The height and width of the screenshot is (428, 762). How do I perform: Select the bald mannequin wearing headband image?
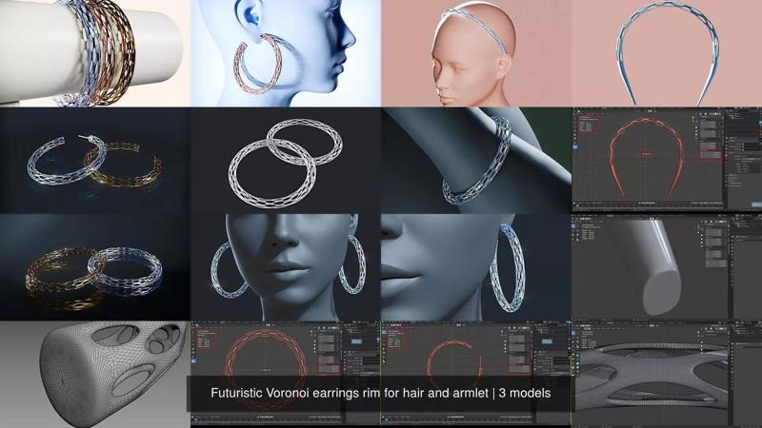[476, 53]
